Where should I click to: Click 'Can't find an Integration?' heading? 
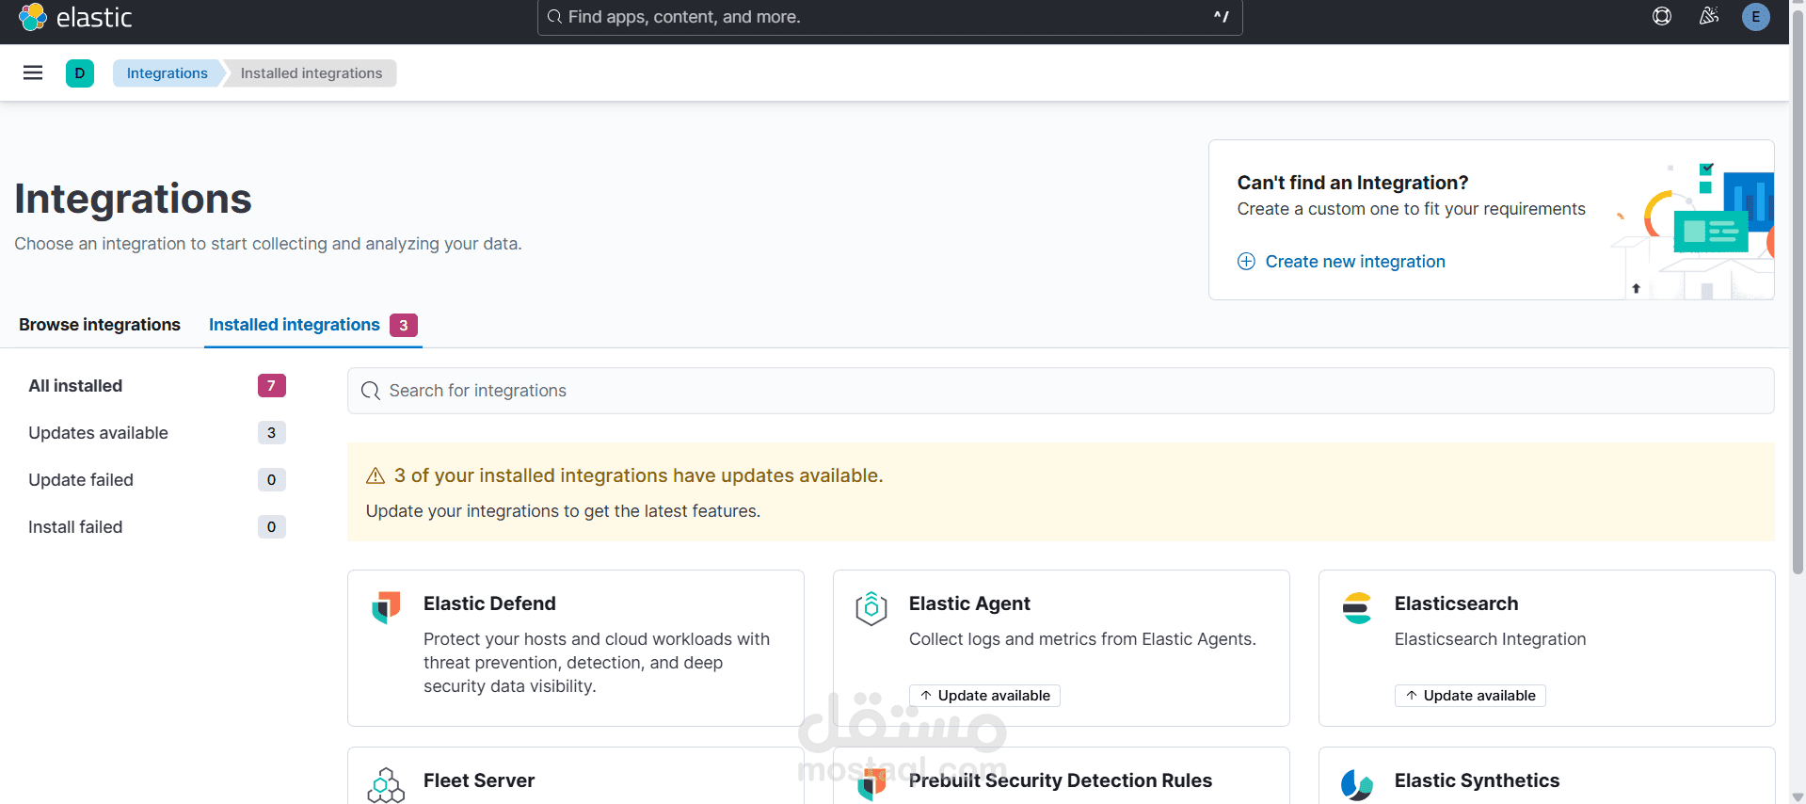point(1352,183)
